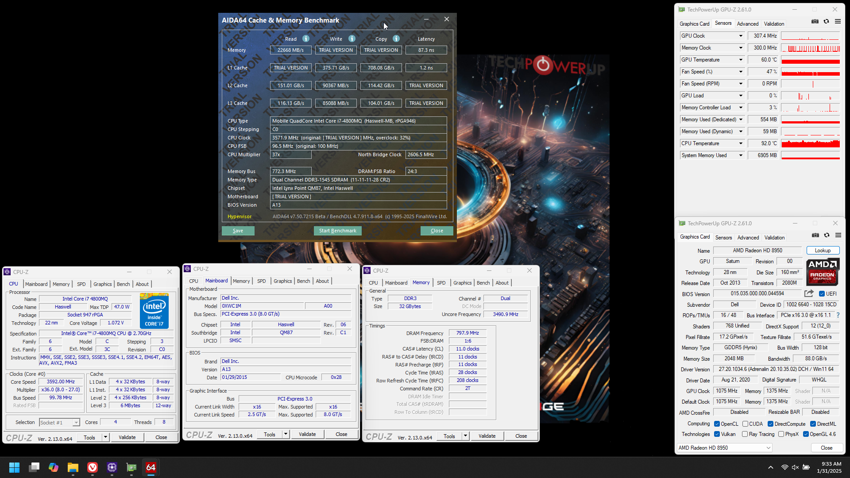Show hidden tray icons chevron
Image resolution: width=850 pixels, height=478 pixels.
click(x=771, y=467)
